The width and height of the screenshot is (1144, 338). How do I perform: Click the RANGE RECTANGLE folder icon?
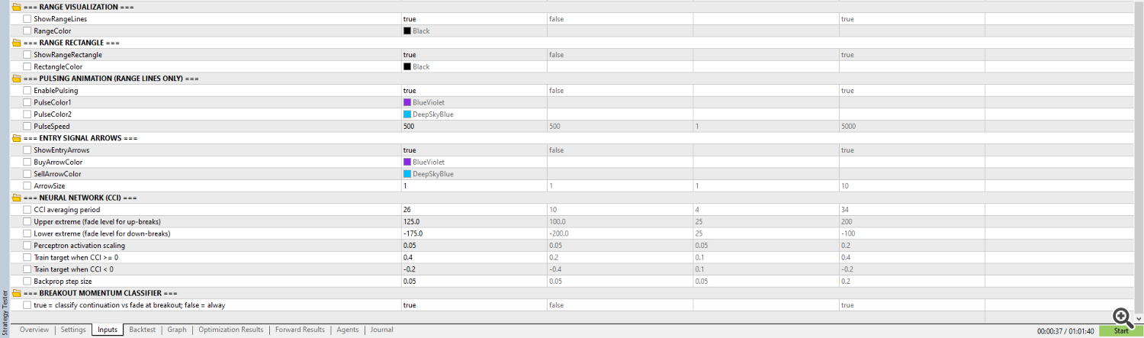point(17,43)
